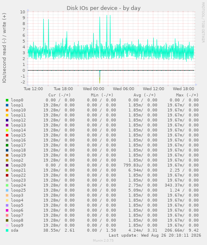The width and height of the screenshot is (207, 245).
Task: Click the loop14 legend label
Action: coord(18,130)
